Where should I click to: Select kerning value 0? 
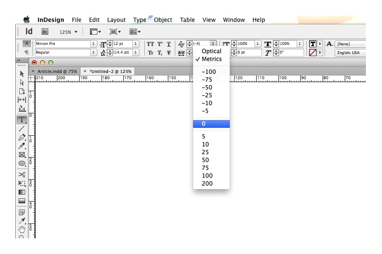(211, 124)
